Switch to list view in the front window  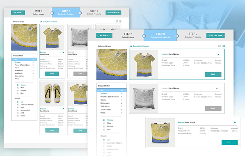click(224, 46)
